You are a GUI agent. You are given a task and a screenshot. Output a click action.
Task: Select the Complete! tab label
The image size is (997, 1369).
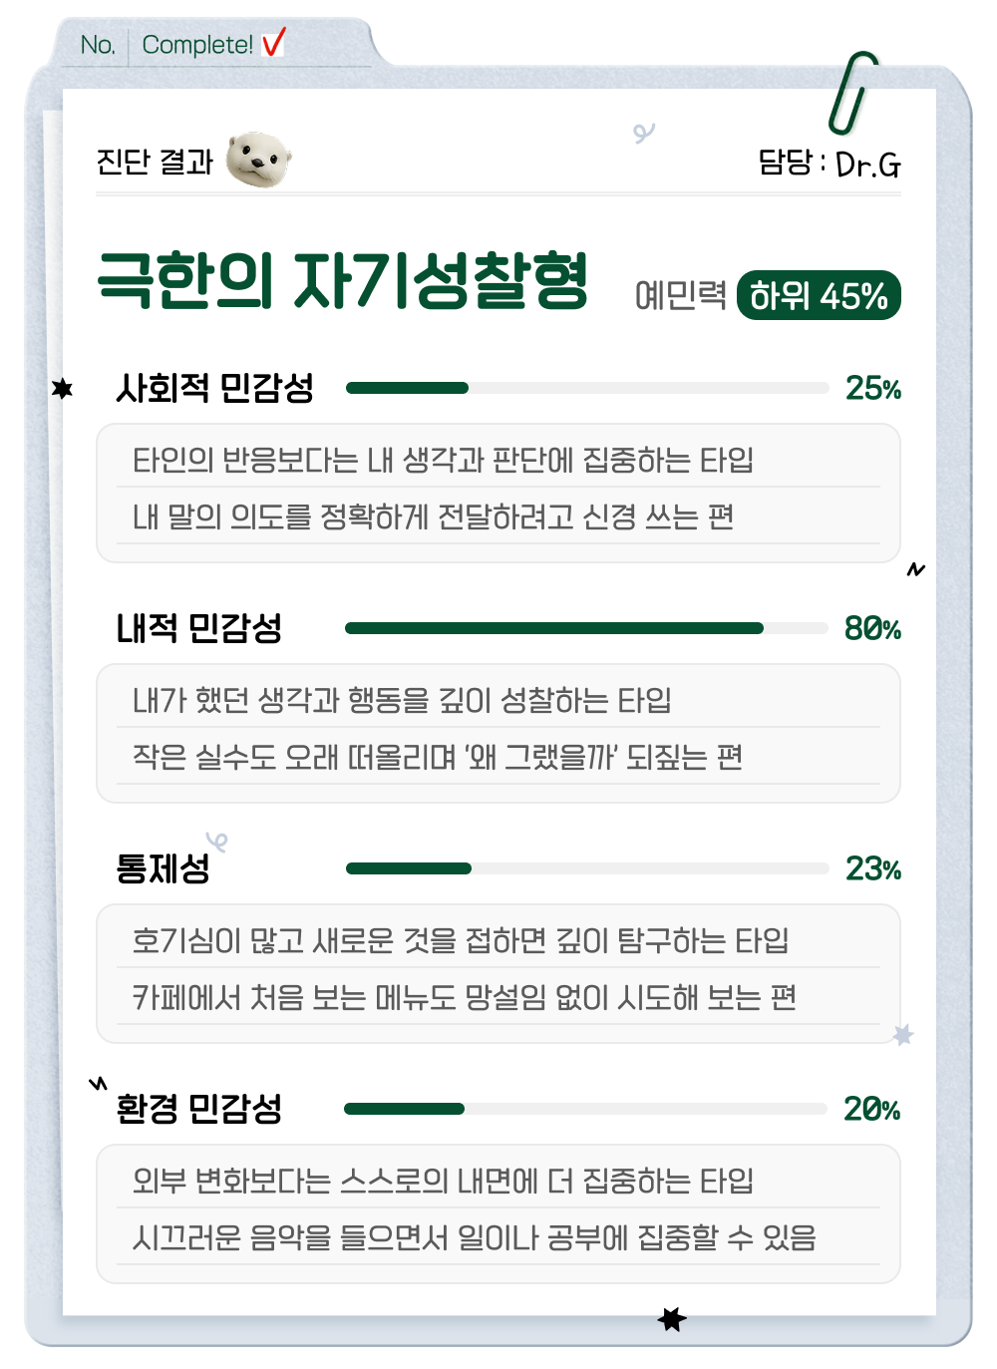pos(197,45)
